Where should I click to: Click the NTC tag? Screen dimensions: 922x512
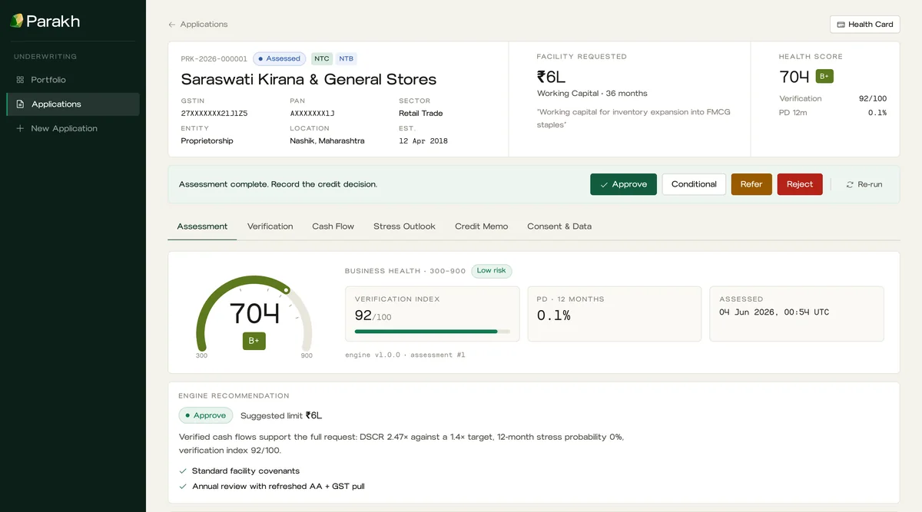point(322,58)
